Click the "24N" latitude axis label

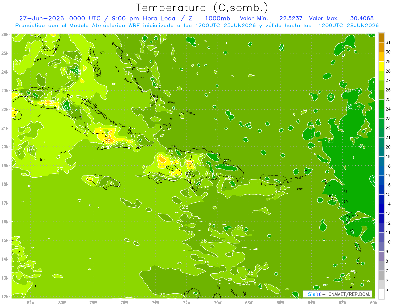coord(5,72)
